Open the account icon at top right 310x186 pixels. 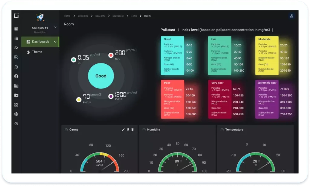(x=292, y=16)
